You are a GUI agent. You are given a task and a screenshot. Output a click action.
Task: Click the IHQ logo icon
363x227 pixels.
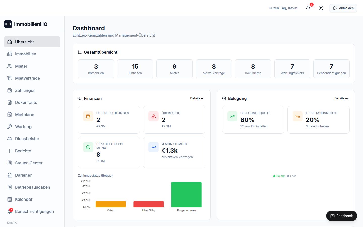click(8, 24)
